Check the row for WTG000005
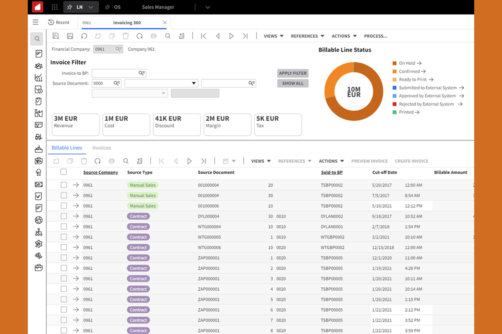Screen dimensions: 502x334 click(64, 237)
